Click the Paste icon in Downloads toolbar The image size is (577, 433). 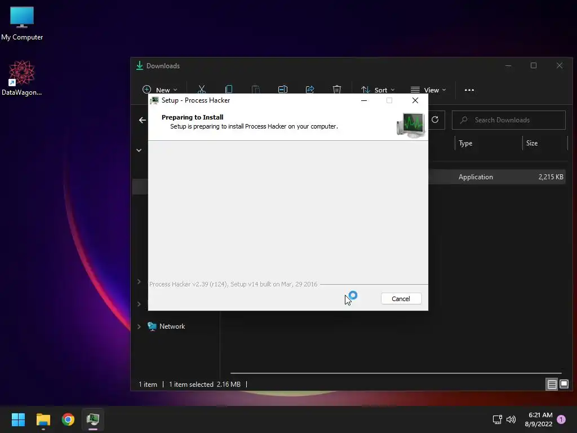pyautogui.click(x=255, y=90)
